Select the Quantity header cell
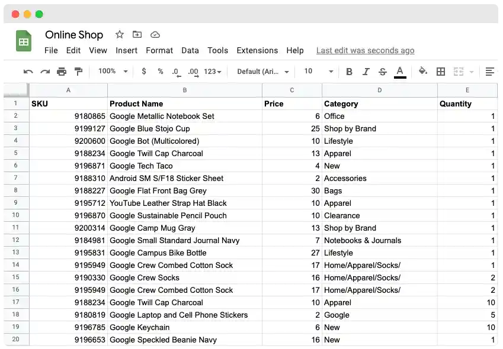The height and width of the screenshot is (349, 503). tap(467, 104)
